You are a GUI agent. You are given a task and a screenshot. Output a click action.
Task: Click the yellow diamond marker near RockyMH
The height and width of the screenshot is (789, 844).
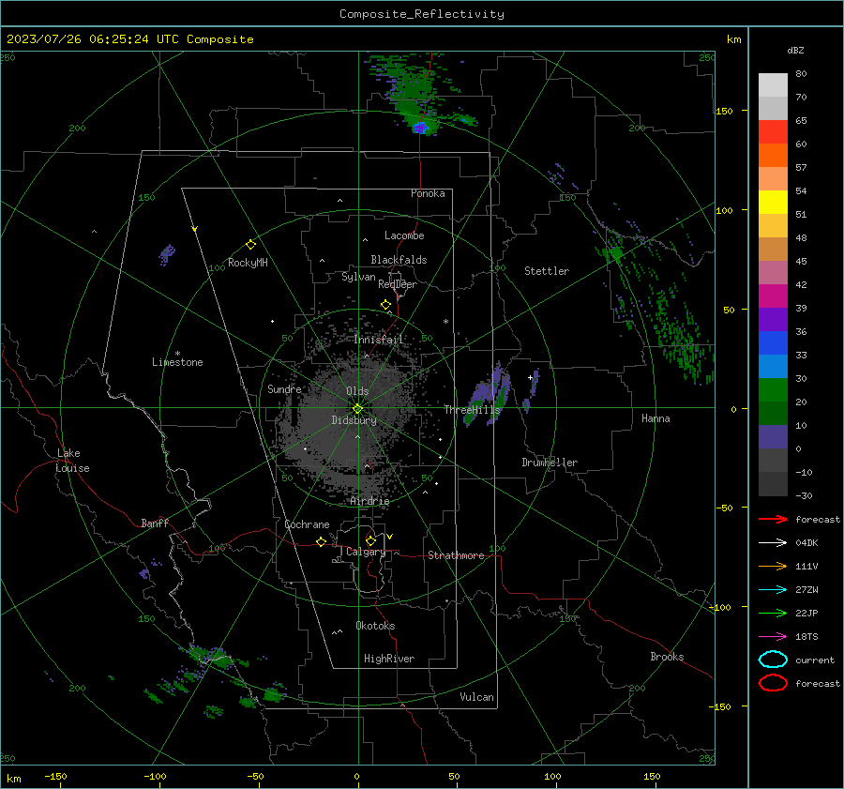pyautogui.click(x=250, y=245)
